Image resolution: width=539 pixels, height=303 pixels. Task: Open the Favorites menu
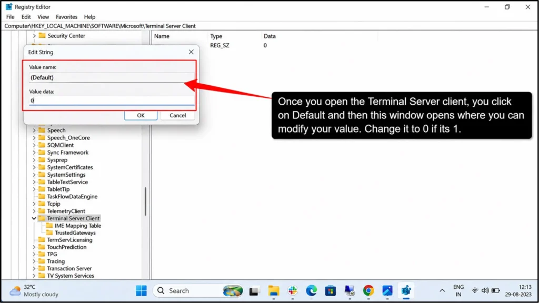coord(66,17)
